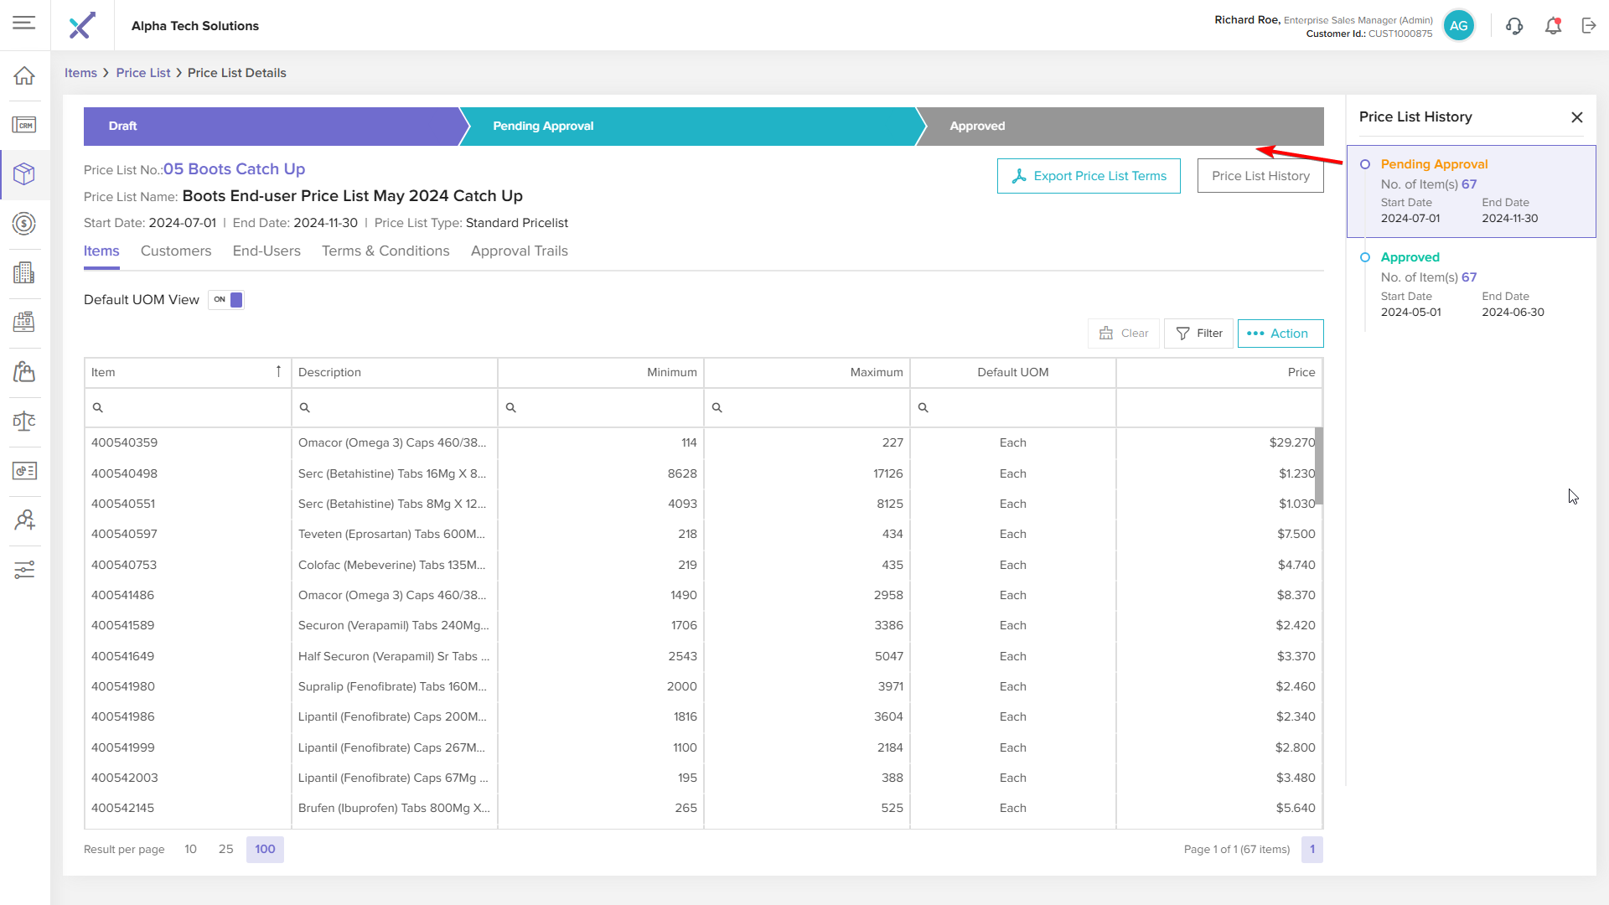
Task: Click the dollar coin sidebar icon
Action: pyautogui.click(x=24, y=224)
